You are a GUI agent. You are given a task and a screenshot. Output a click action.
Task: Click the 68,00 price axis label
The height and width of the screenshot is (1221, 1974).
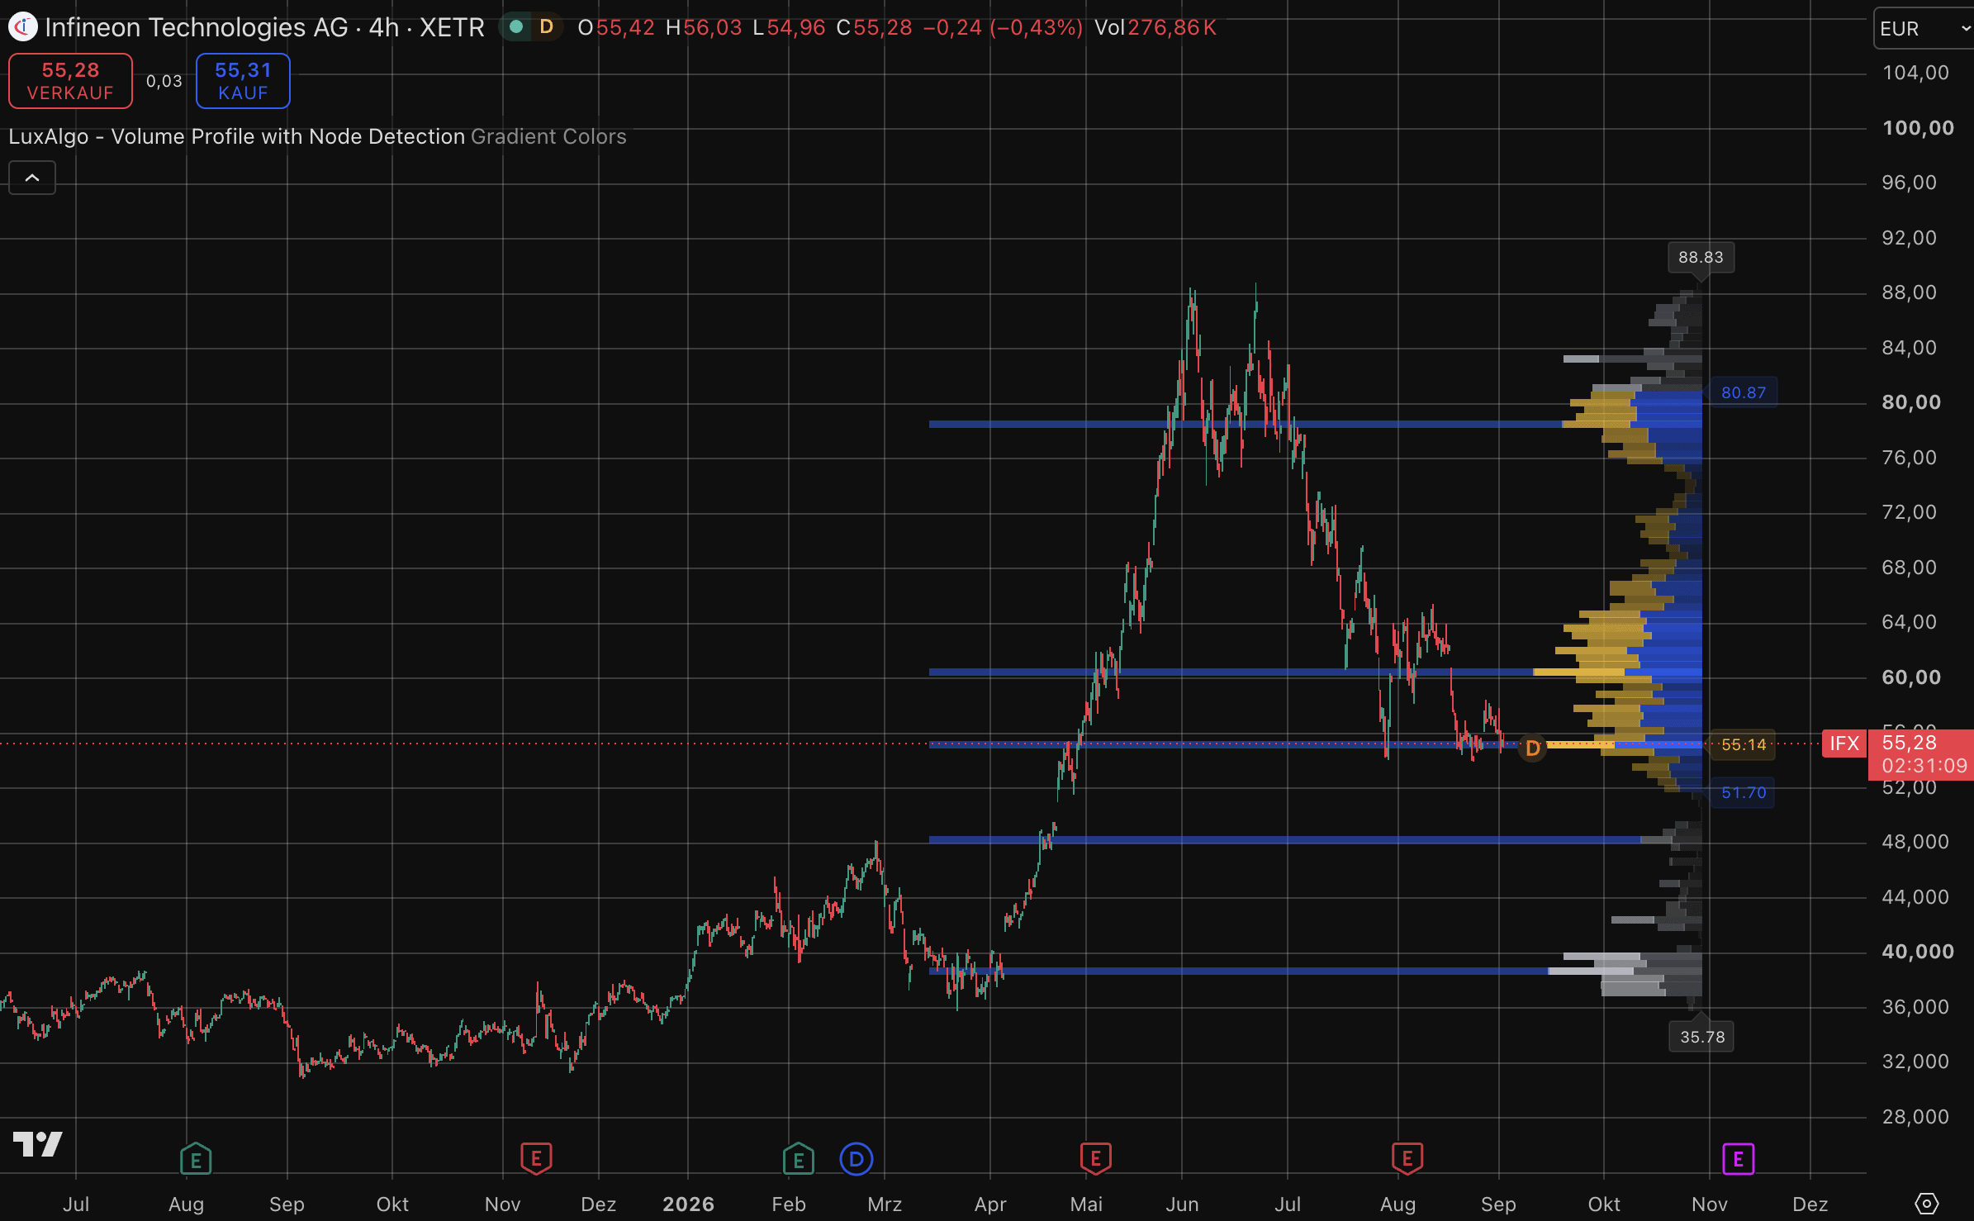click(1909, 568)
